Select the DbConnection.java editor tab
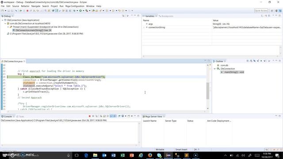Viewport: 283px width, 159px height. [13, 61]
